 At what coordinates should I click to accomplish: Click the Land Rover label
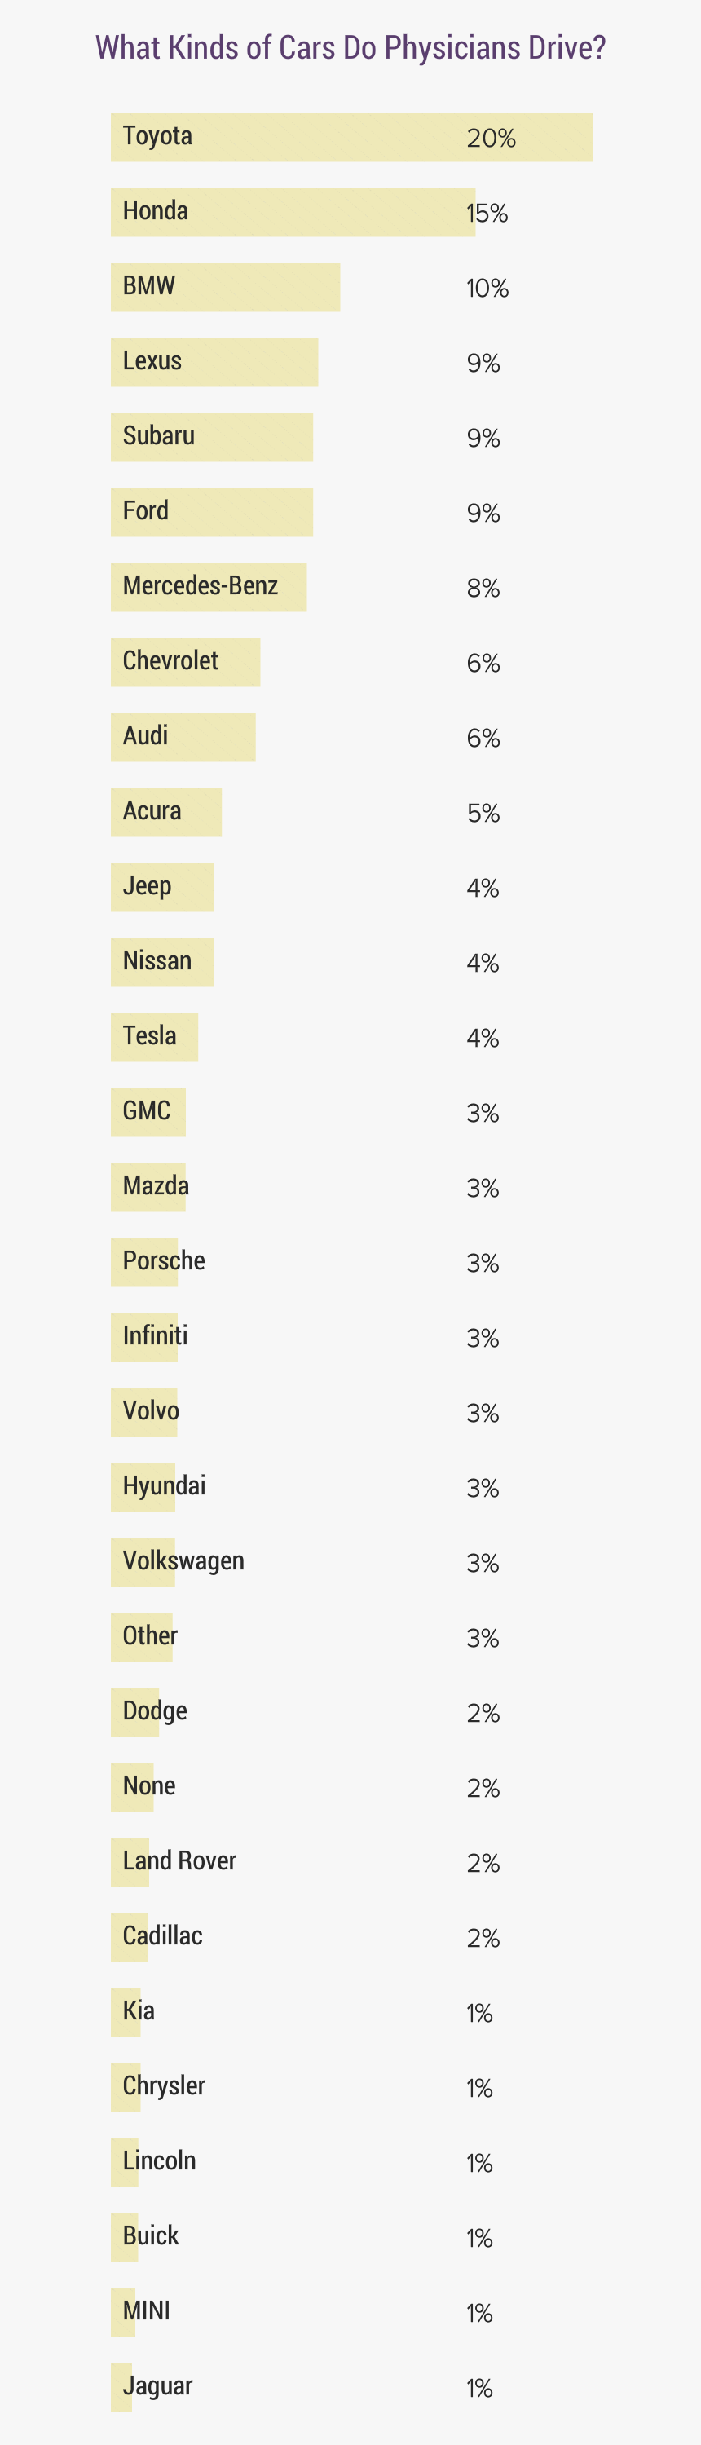(179, 1860)
